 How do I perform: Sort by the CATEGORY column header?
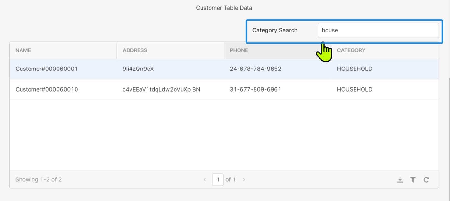coord(351,50)
